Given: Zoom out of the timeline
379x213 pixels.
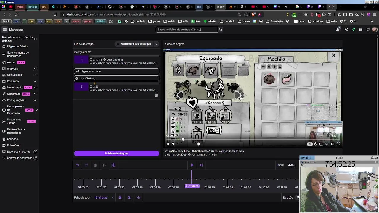Looking at the screenshot, I should click(129, 198).
